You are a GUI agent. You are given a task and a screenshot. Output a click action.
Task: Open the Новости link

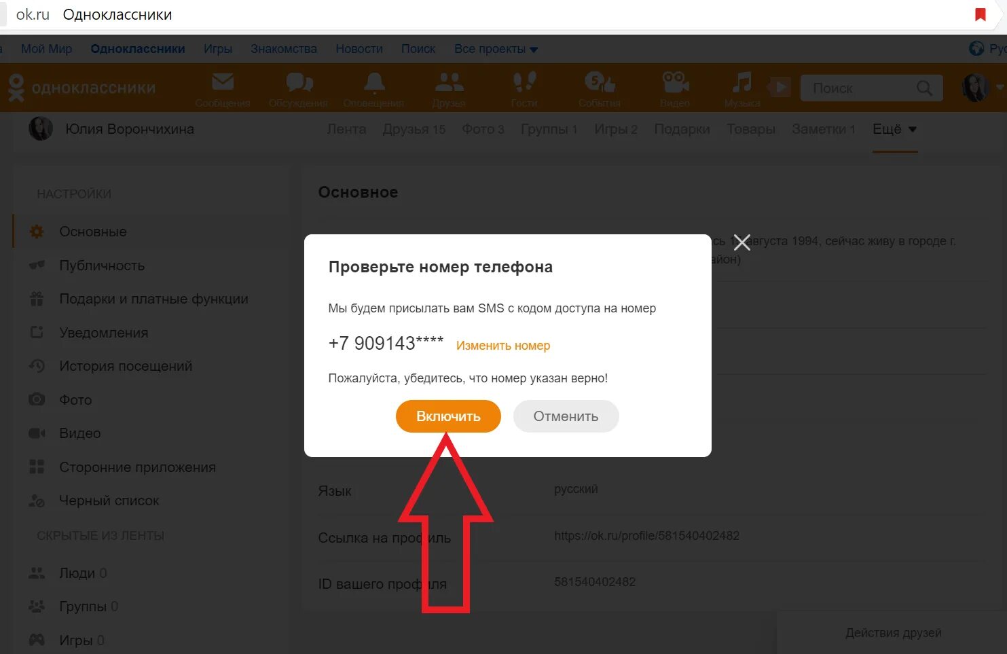[x=359, y=49]
